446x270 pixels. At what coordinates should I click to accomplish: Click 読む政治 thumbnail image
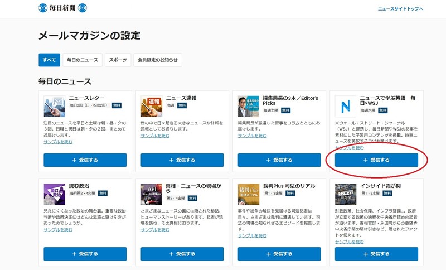(x=54, y=194)
